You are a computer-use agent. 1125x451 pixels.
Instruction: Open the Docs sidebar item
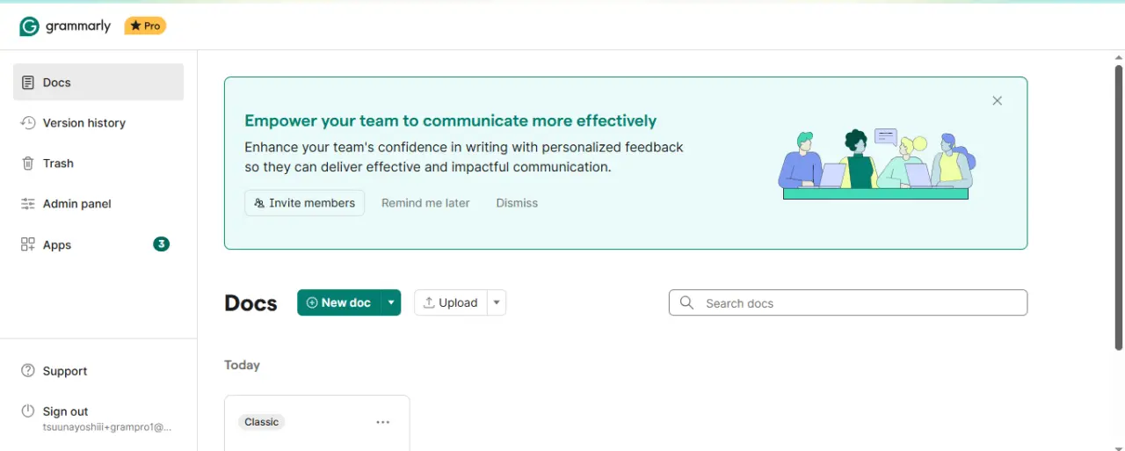(x=98, y=82)
